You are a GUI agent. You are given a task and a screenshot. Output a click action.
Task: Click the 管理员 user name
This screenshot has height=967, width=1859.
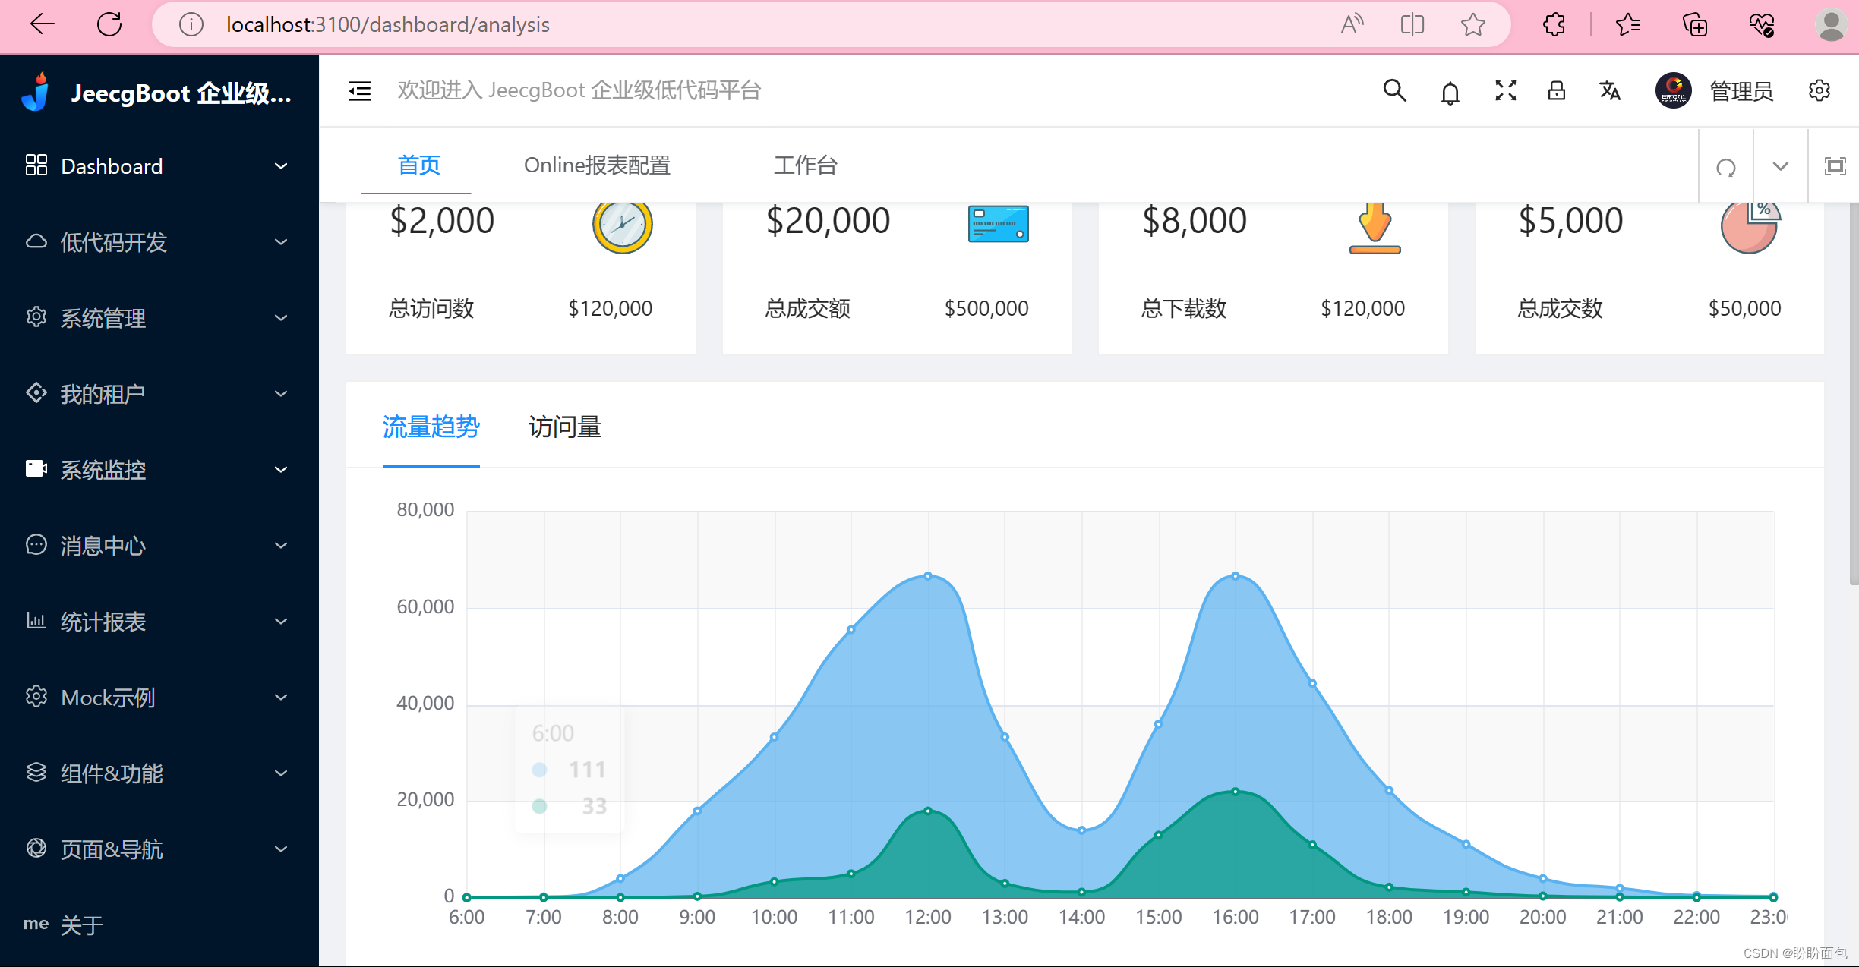coord(1741,92)
